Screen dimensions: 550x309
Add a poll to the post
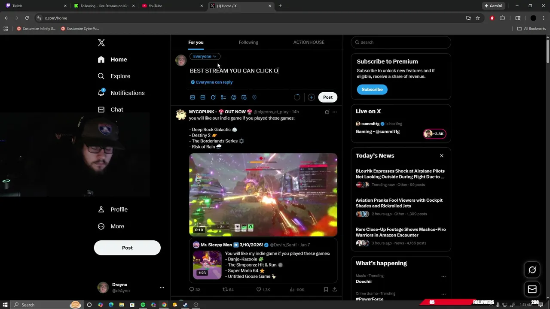[223, 97]
